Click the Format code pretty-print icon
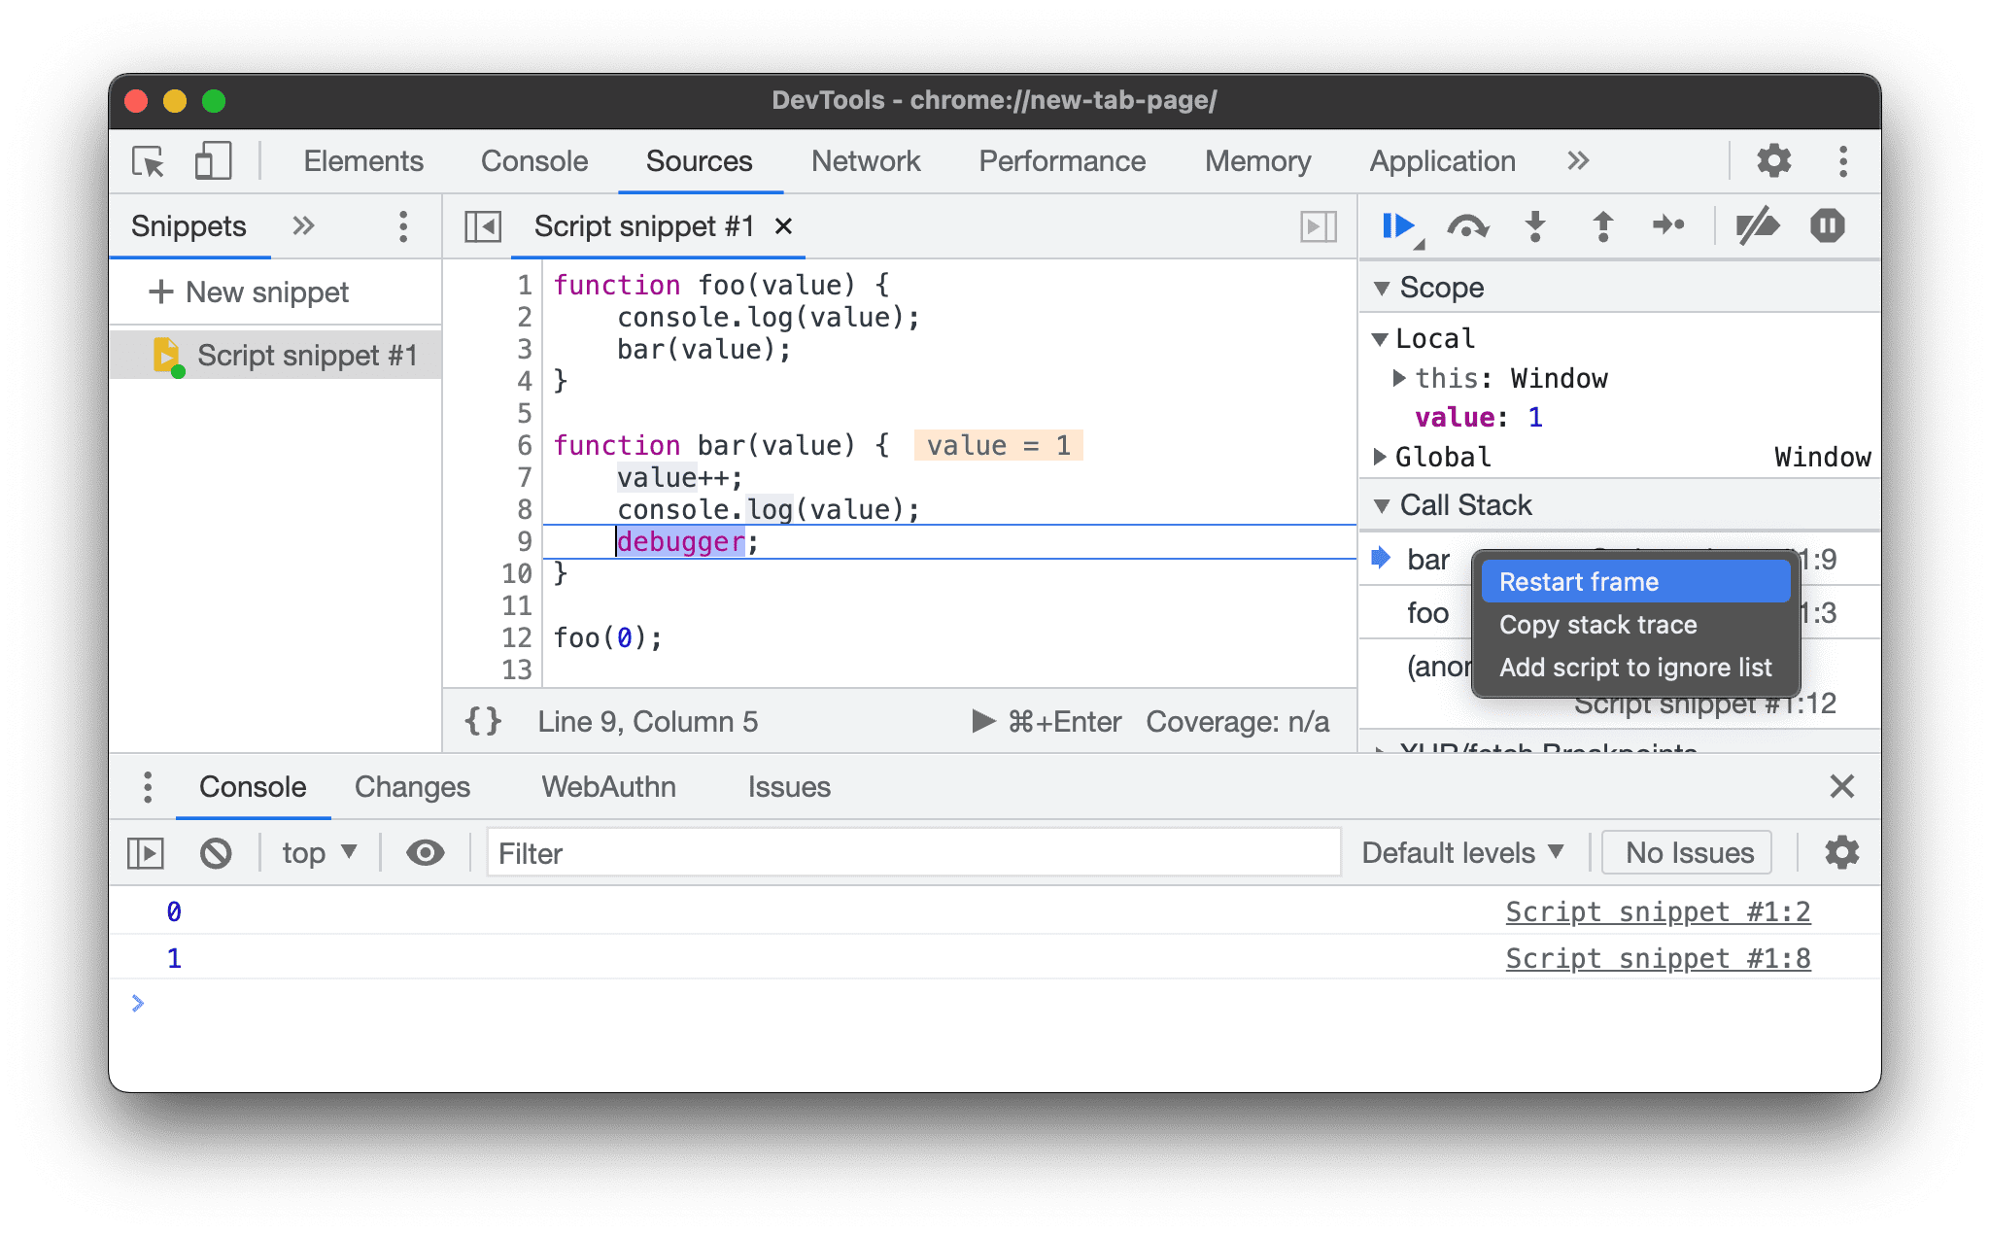 484,721
